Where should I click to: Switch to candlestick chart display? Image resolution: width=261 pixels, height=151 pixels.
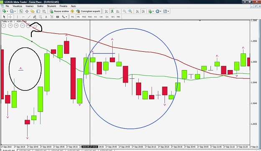tap(112, 11)
